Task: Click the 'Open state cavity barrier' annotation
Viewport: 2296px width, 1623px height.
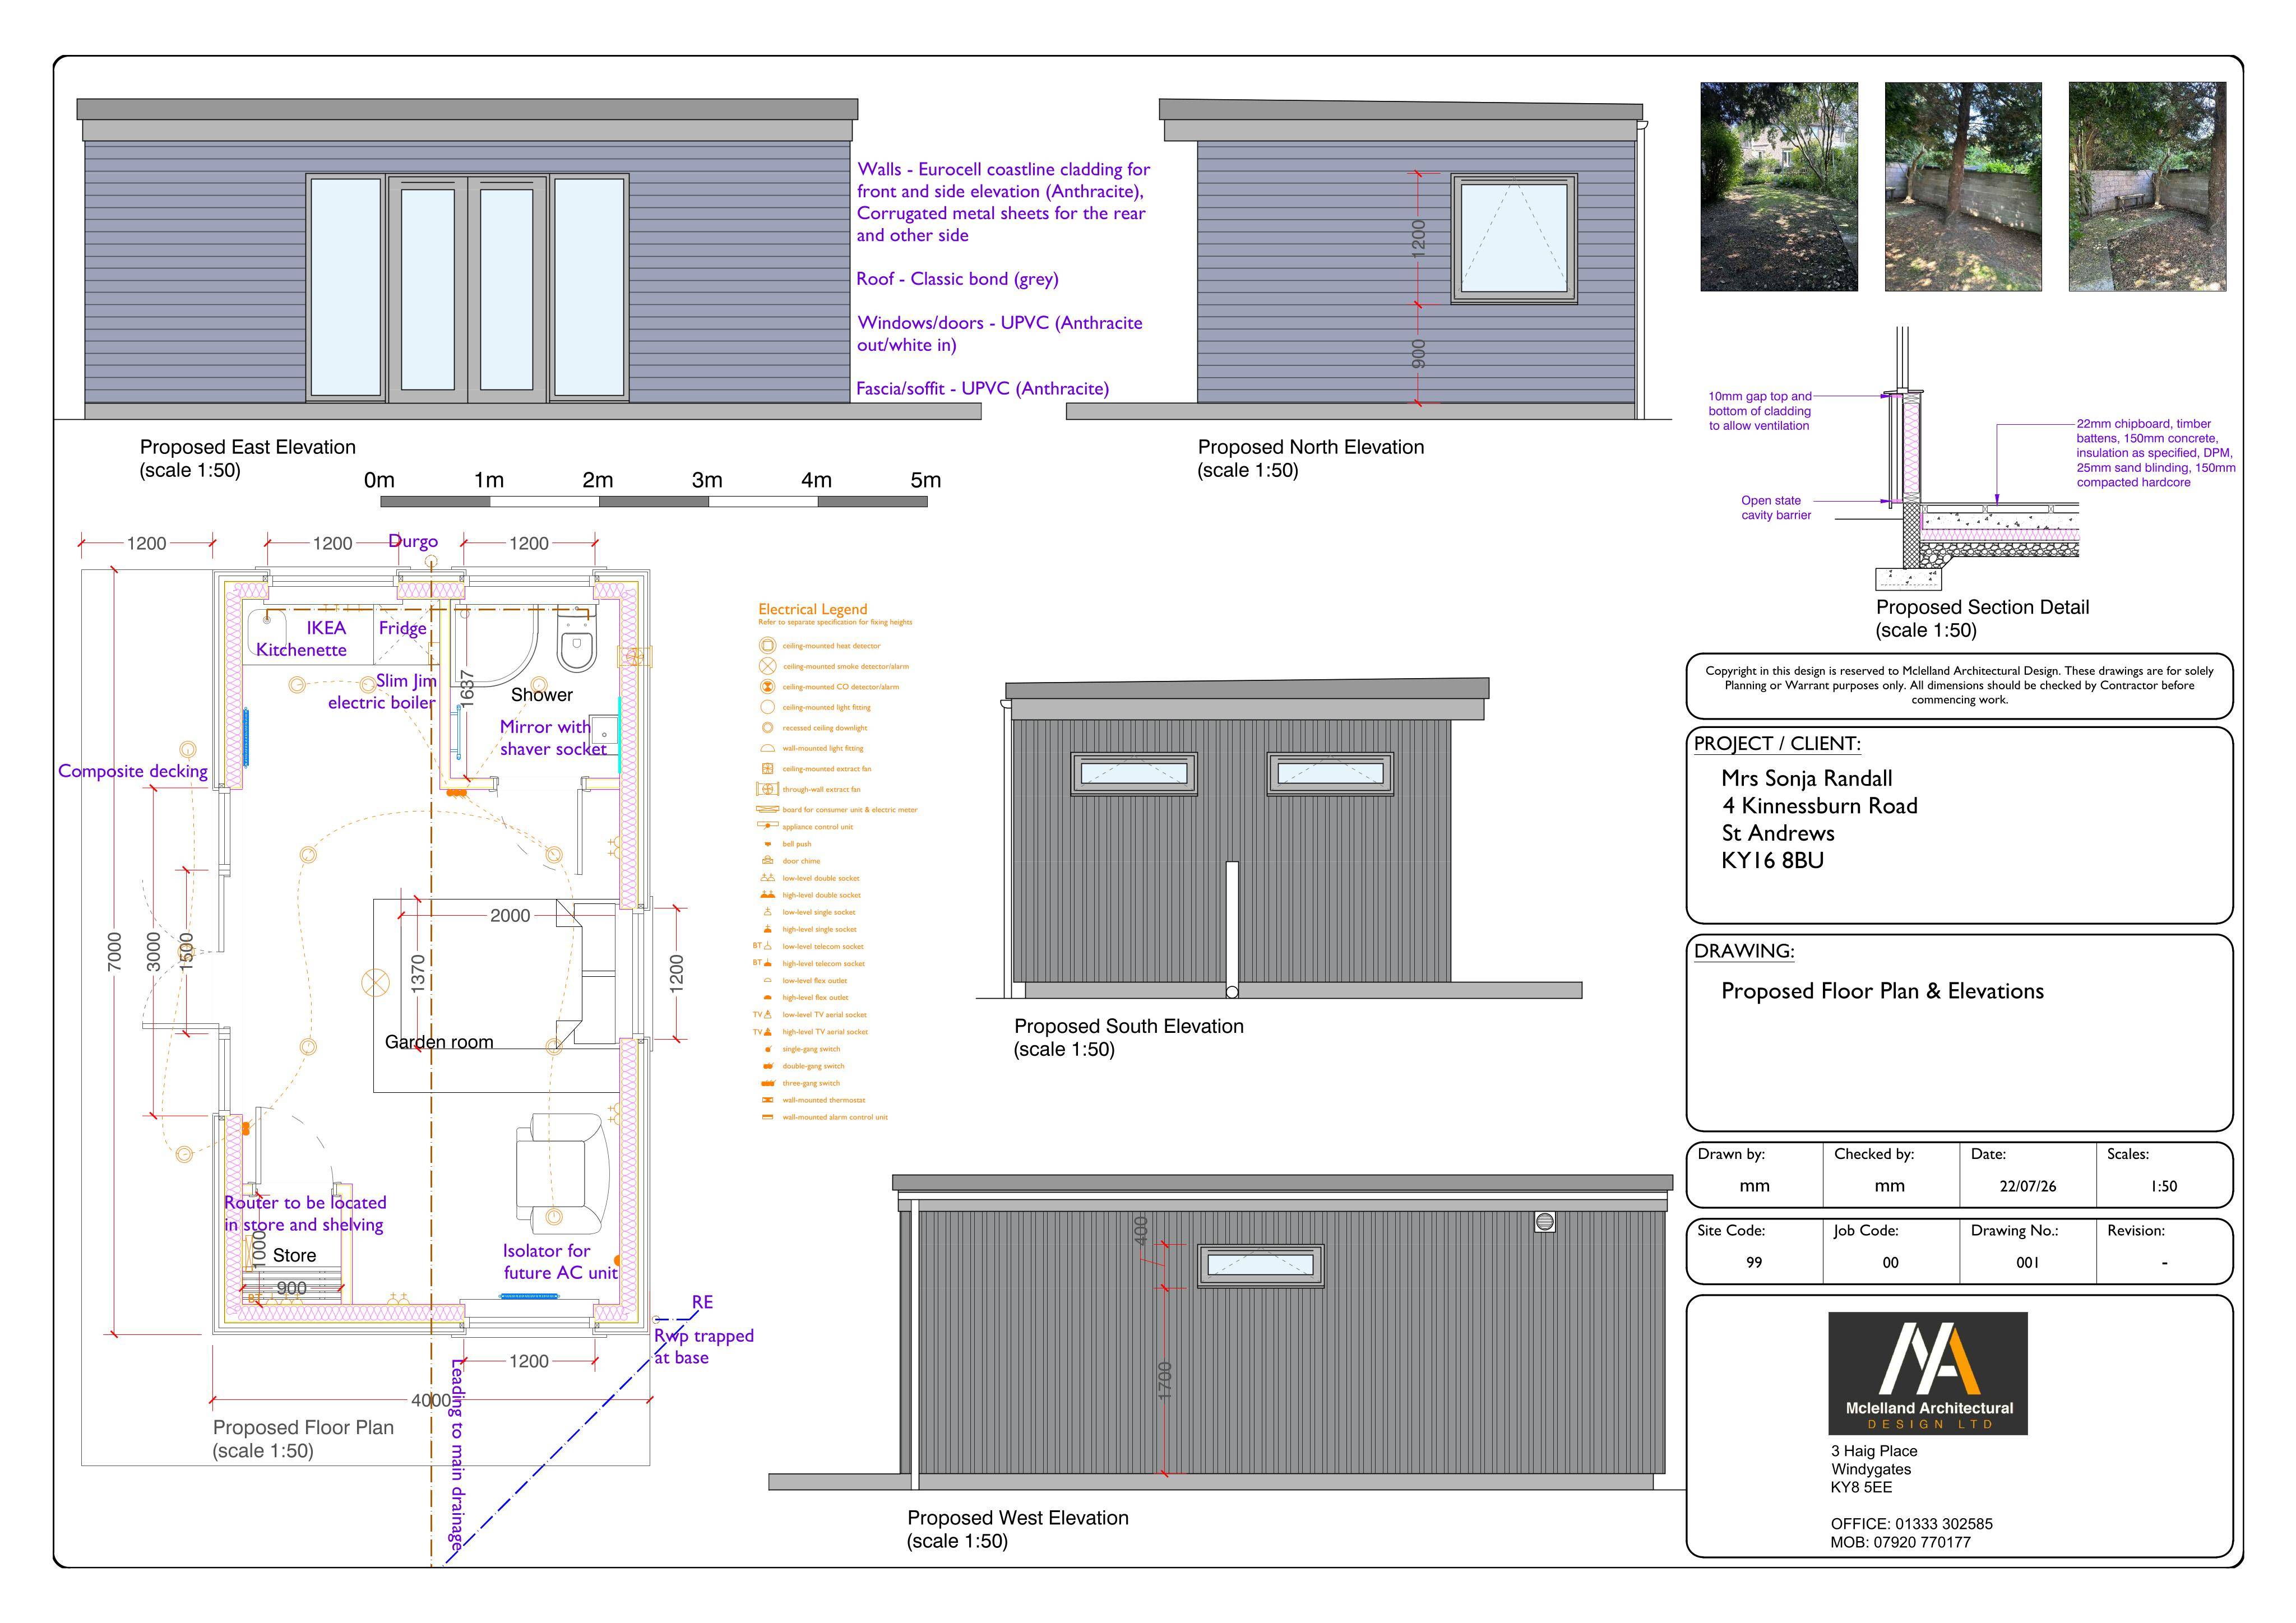Action: click(x=1776, y=508)
